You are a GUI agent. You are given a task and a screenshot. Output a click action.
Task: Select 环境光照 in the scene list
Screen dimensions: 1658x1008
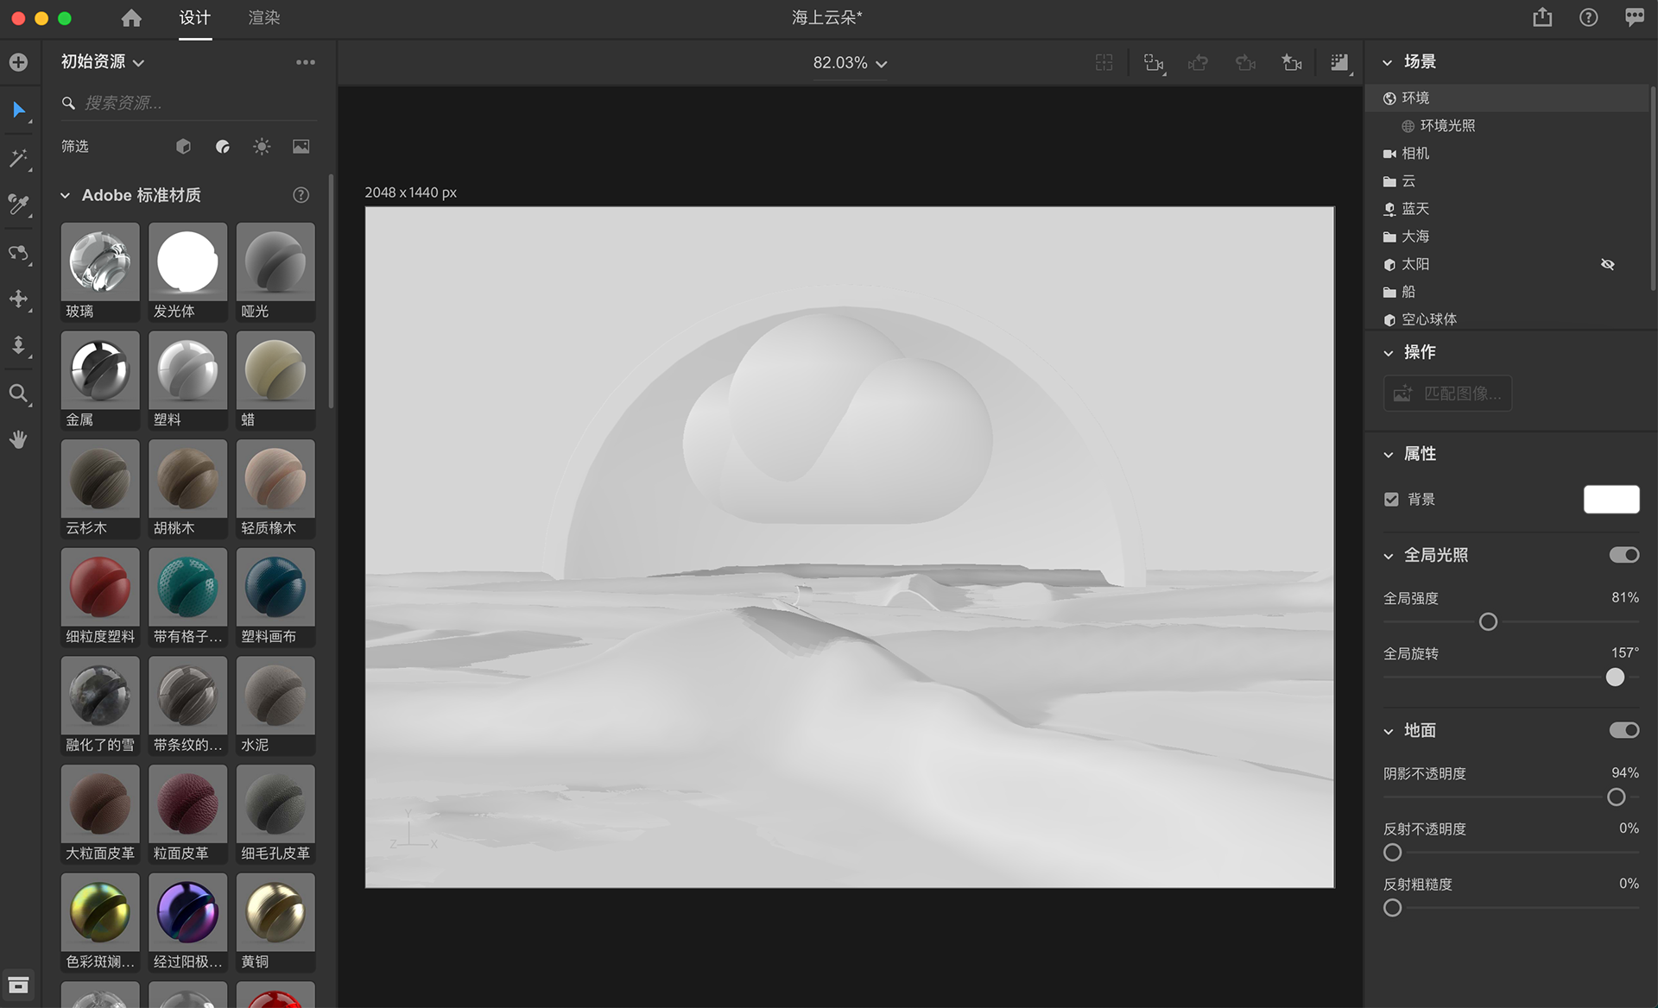[x=1508, y=125]
